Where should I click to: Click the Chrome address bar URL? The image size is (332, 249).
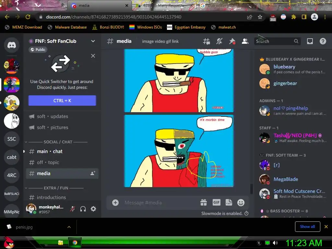tap(113, 17)
